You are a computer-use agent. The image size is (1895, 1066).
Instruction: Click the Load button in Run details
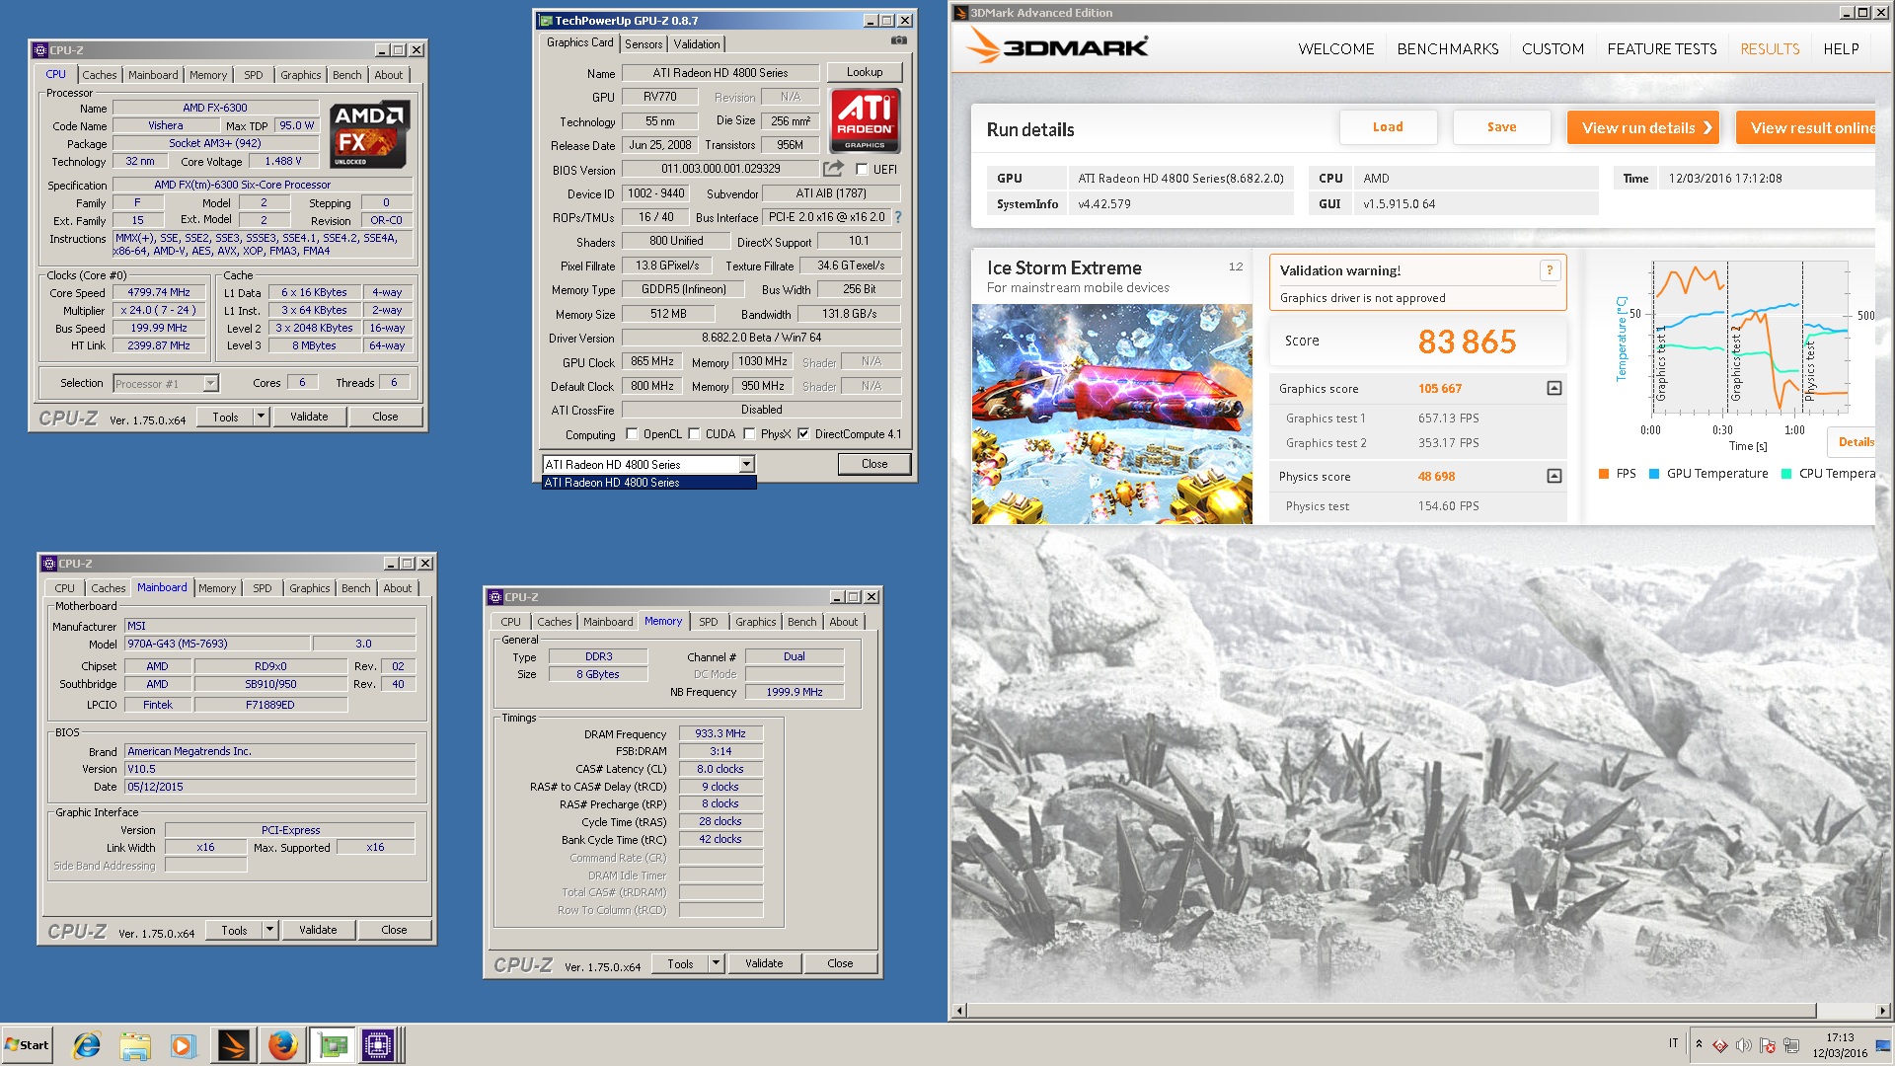click(x=1388, y=127)
